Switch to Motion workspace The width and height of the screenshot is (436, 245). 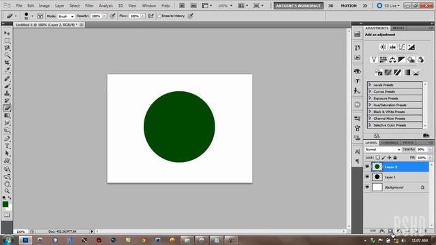[349, 5]
